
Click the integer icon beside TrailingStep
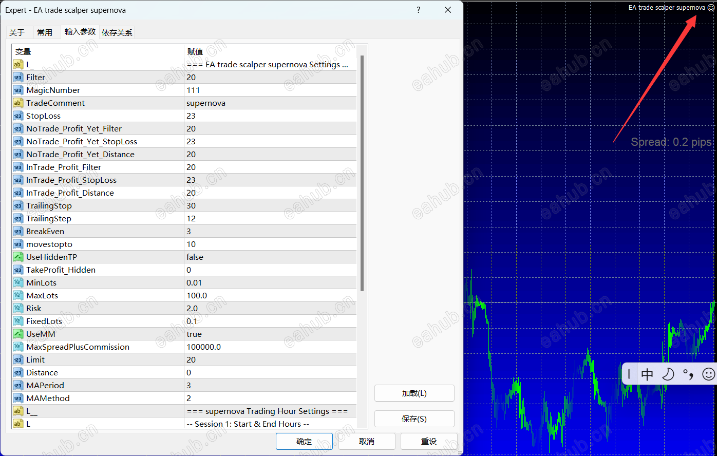tap(18, 218)
